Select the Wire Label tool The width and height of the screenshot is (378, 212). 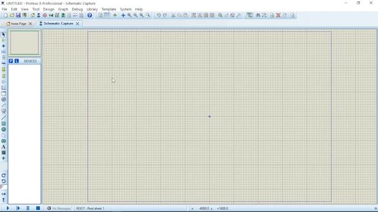[x=4, y=52]
